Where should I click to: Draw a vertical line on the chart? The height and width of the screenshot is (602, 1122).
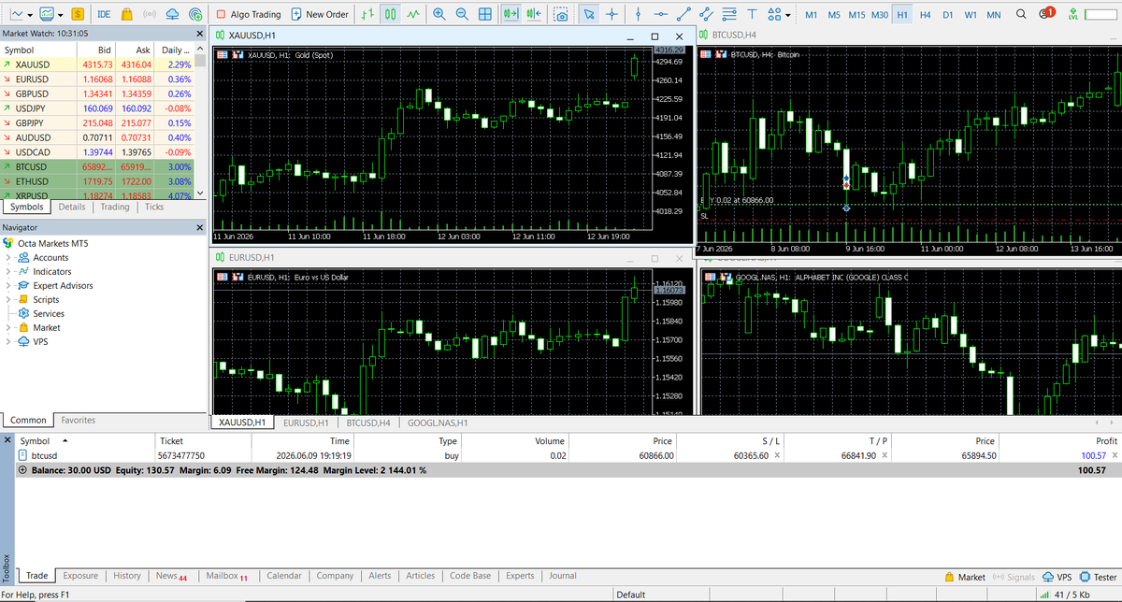pyautogui.click(x=640, y=14)
